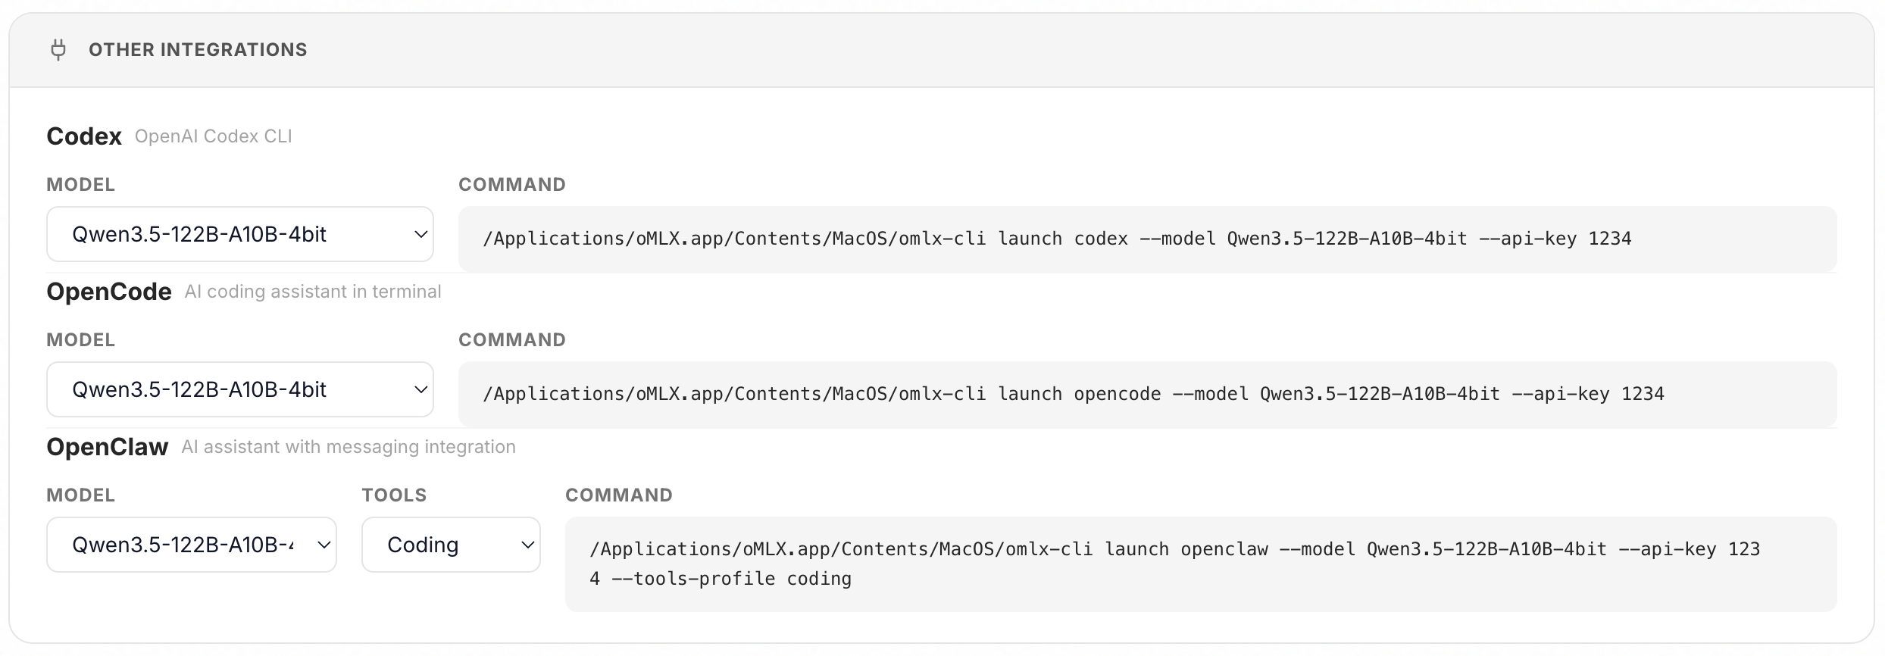Click 'AI coding assistant in terminal' description
Screen dimensions: 1885x656
(x=313, y=292)
